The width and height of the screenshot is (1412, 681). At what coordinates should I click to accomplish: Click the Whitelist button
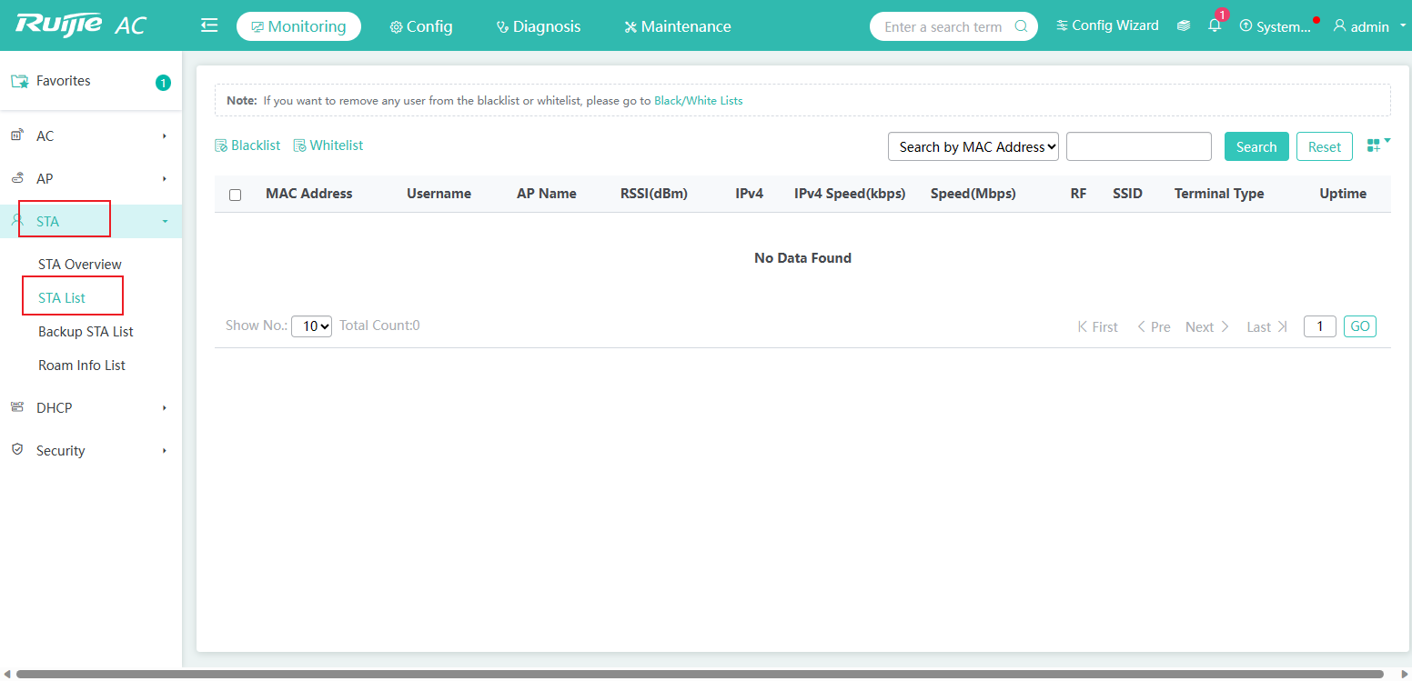(x=328, y=145)
